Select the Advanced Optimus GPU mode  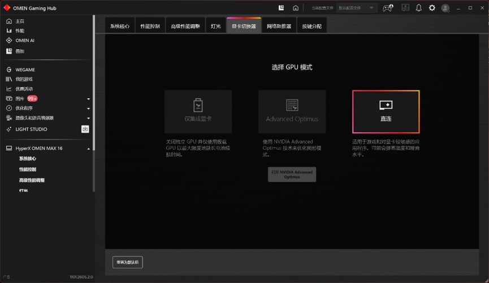292,112
